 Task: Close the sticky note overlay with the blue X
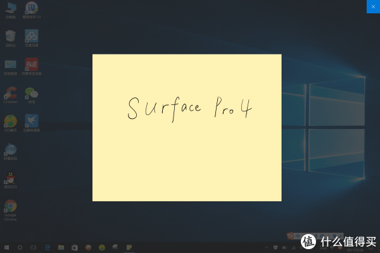click(373, 6)
